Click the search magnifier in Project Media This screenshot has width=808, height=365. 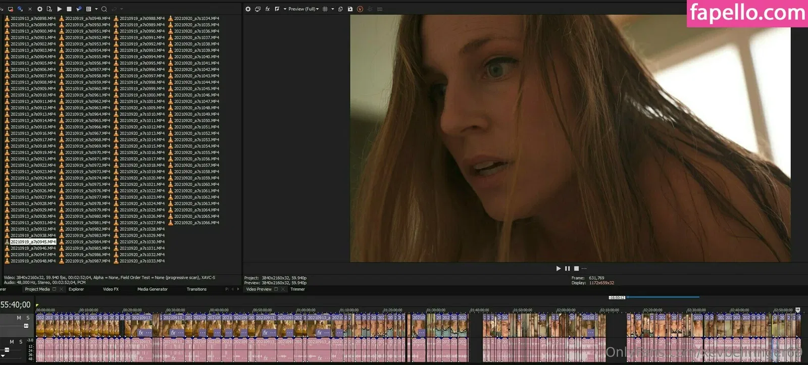click(x=104, y=9)
